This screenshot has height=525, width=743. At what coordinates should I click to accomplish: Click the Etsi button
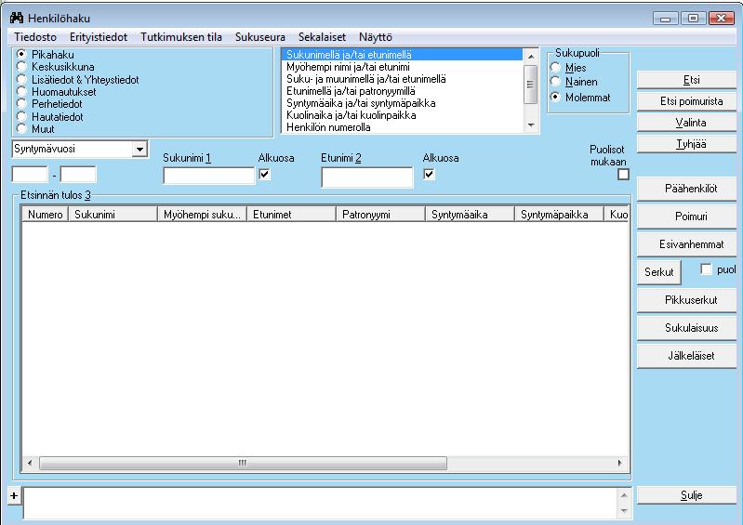[686, 80]
